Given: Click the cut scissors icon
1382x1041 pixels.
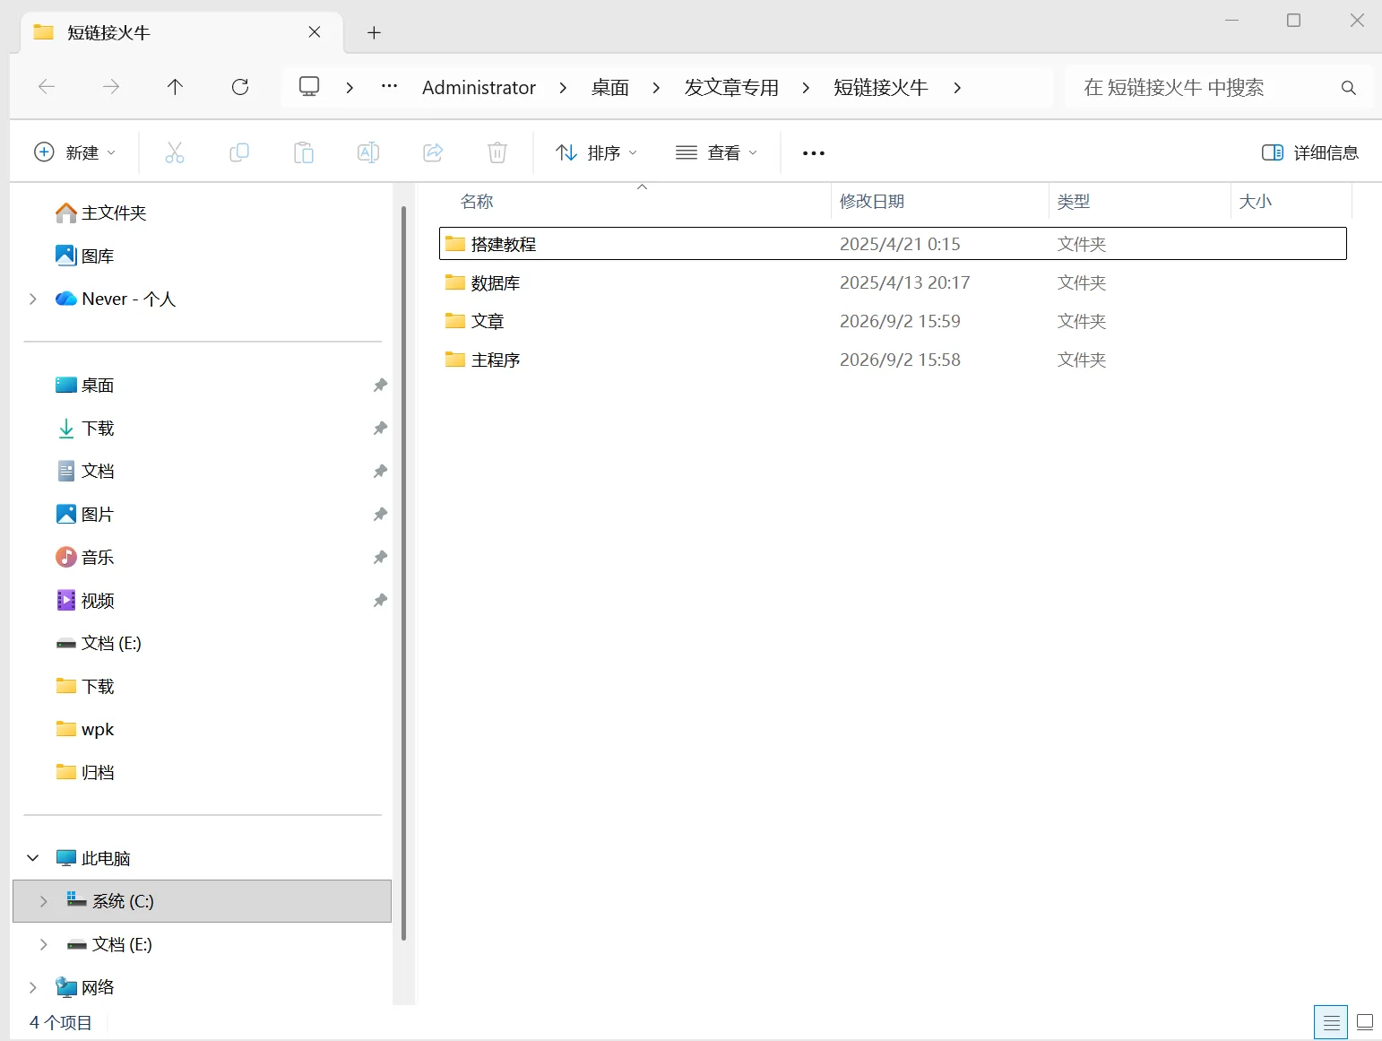Looking at the screenshot, I should (175, 152).
